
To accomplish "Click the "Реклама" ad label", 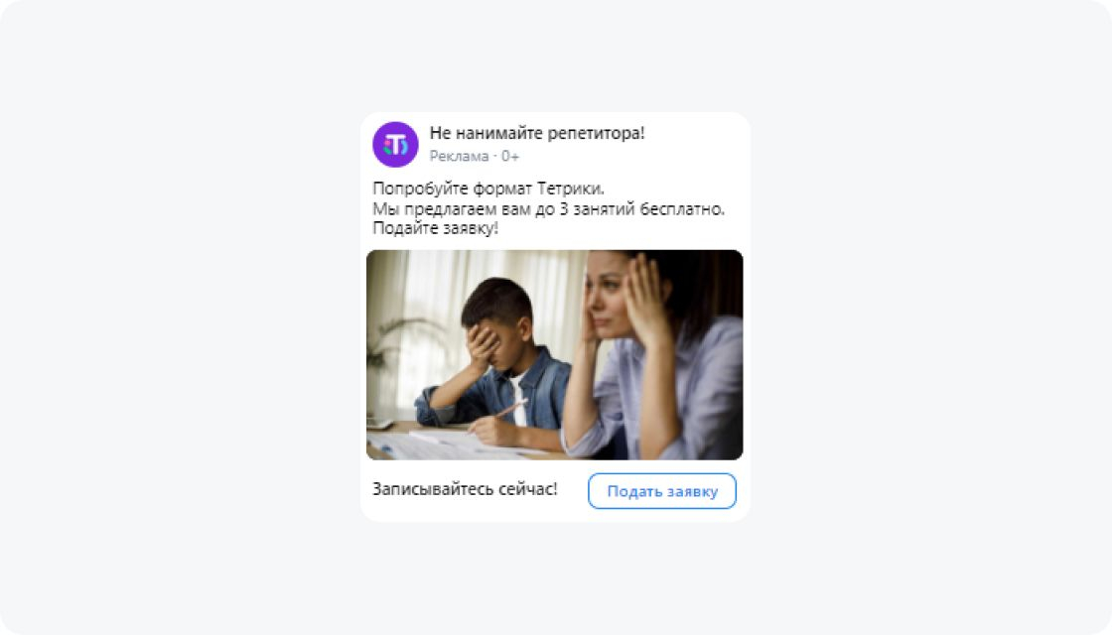I will [x=459, y=156].
